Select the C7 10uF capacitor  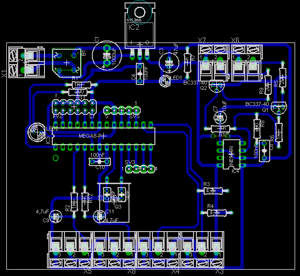[220, 117]
